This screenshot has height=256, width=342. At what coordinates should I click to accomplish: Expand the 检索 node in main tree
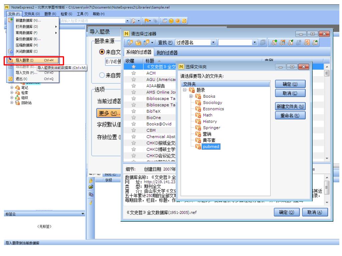click(12, 93)
